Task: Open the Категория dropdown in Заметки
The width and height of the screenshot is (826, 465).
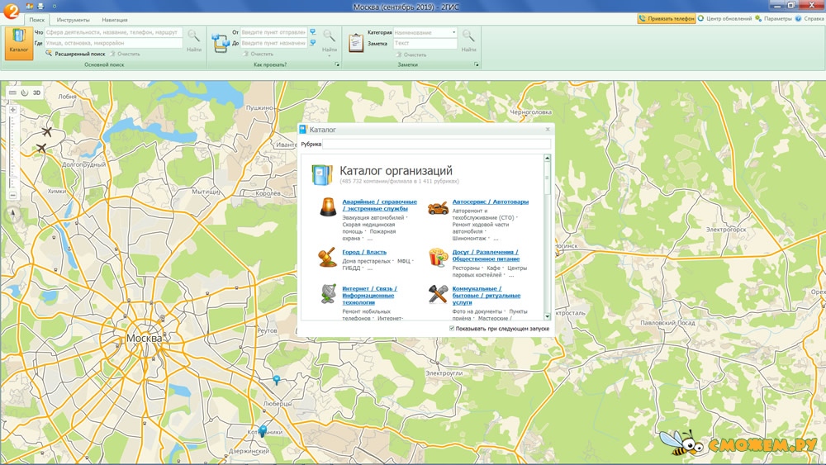Action: coord(454,32)
